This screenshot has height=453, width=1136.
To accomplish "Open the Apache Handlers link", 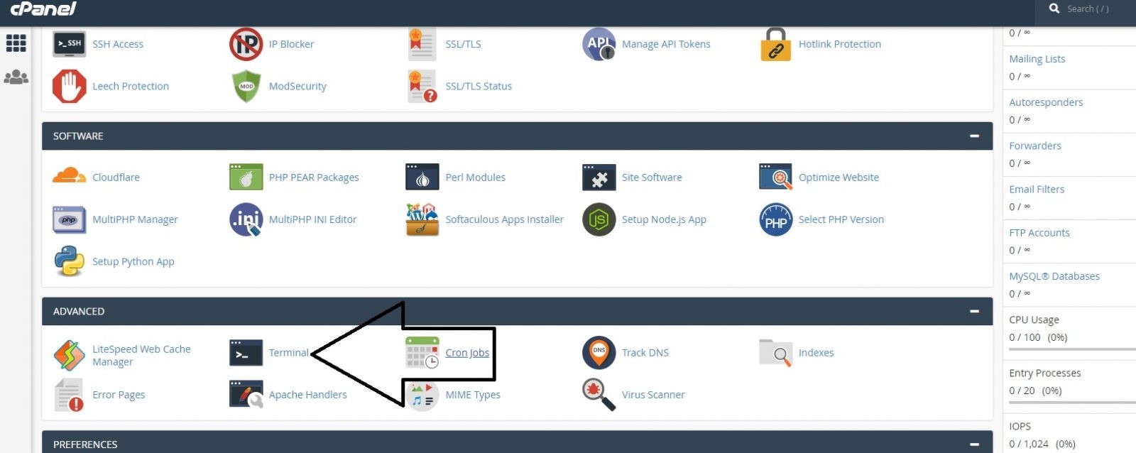I will [308, 395].
